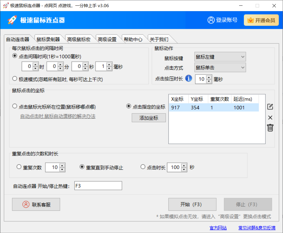Screen dimensions: 283x233
Task: Select the 极速模式 radio option
Action: (x=15, y=78)
